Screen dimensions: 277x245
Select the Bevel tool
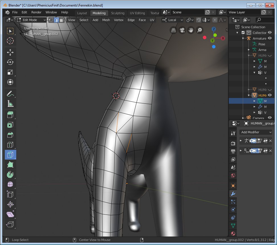tap(10, 135)
